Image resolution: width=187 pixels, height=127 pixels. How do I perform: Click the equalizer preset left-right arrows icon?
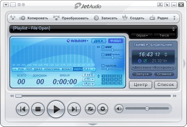[15, 69]
